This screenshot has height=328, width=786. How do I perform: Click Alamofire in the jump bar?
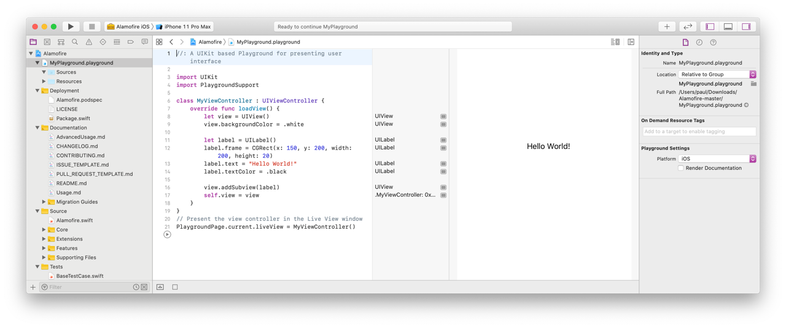click(x=206, y=42)
